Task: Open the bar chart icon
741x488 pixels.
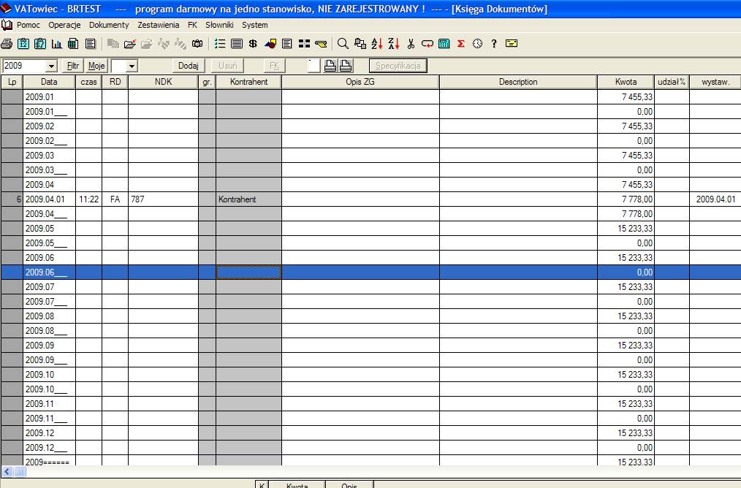Action: point(57,44)
